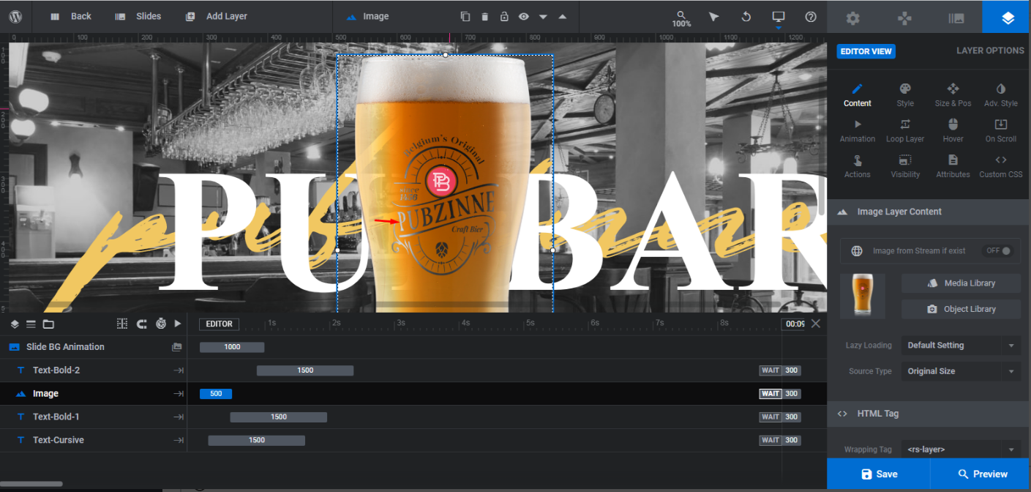Collapse the Image Layer Content section

point(929,212)
